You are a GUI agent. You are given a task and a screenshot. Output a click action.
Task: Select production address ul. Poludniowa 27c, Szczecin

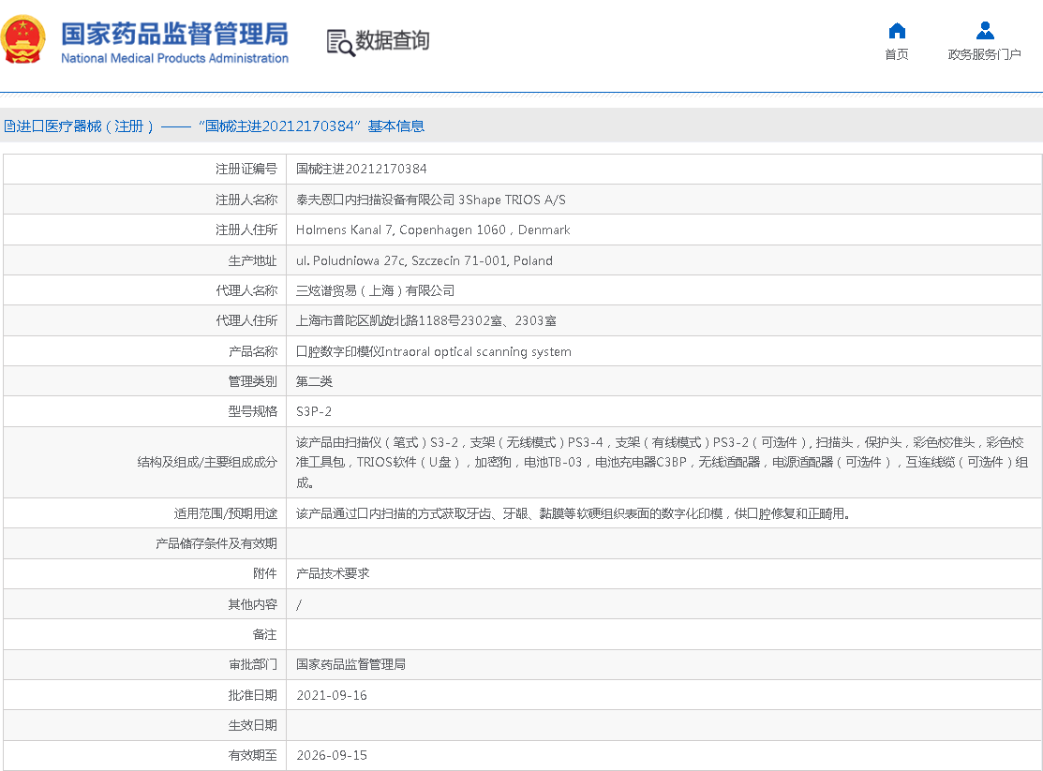425,260
